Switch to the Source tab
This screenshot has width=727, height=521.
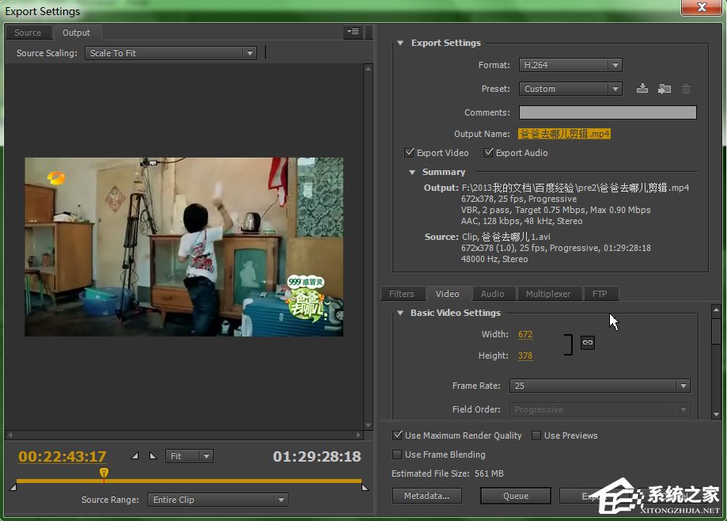[28, 32]
